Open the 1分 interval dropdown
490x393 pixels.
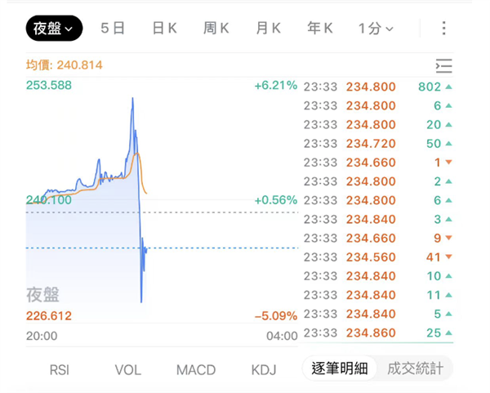[376, 29]
